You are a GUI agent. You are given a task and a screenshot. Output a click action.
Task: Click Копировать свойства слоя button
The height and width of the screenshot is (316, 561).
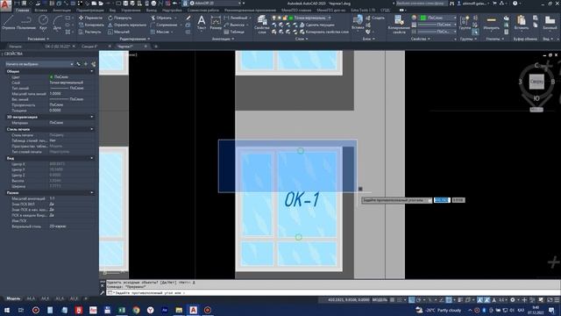(323, 32)
